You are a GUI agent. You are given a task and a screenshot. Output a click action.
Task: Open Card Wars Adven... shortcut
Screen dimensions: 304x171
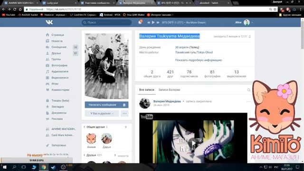click(62, 135)
